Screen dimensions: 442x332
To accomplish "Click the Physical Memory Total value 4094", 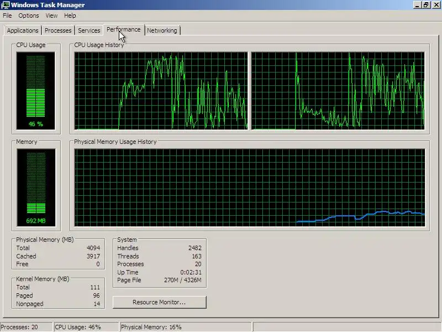I will 93,248.
